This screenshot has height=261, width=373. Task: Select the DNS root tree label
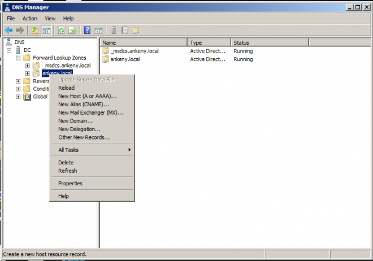click(20, 42)
